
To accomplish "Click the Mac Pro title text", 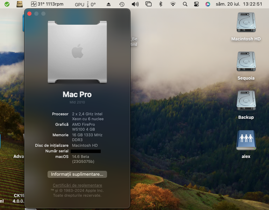I will [x=77, y=94].
